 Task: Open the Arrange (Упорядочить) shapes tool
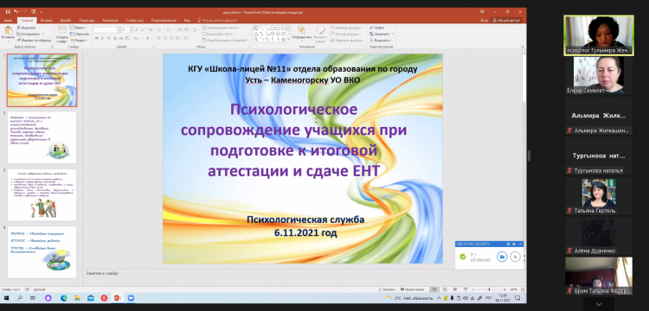(x=301, y=33)
